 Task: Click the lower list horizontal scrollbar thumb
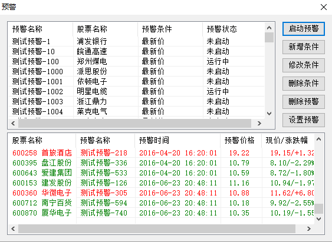click(157, 228)
